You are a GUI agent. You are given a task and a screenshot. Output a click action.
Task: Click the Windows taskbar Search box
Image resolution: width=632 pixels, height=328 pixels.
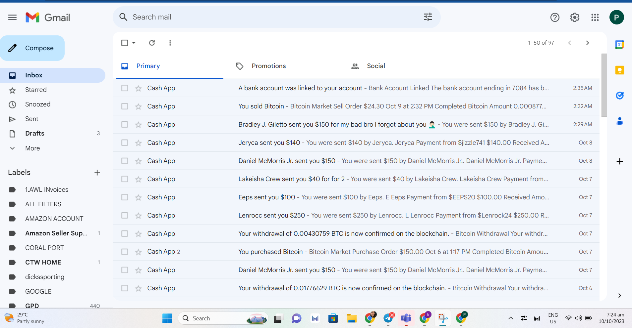coord(223,318)
